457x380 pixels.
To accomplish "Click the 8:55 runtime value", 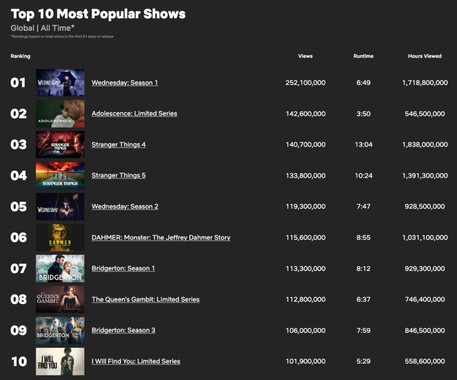I will pyautogui.click(x=363, y=238).
